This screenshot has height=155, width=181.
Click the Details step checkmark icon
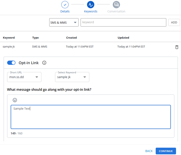click(x=65, y=5)
